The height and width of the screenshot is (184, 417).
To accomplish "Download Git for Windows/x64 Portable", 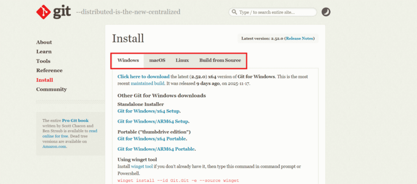I will point(151,138).
